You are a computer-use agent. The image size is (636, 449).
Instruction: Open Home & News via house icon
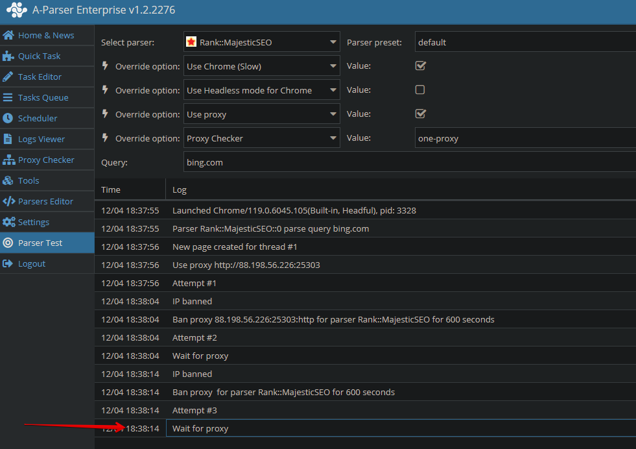(8, 35)
